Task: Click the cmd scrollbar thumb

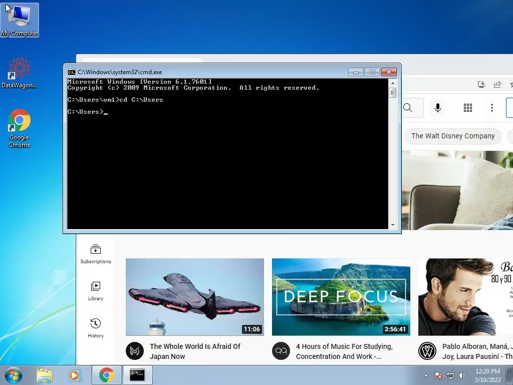Action: tap(393, 93)
